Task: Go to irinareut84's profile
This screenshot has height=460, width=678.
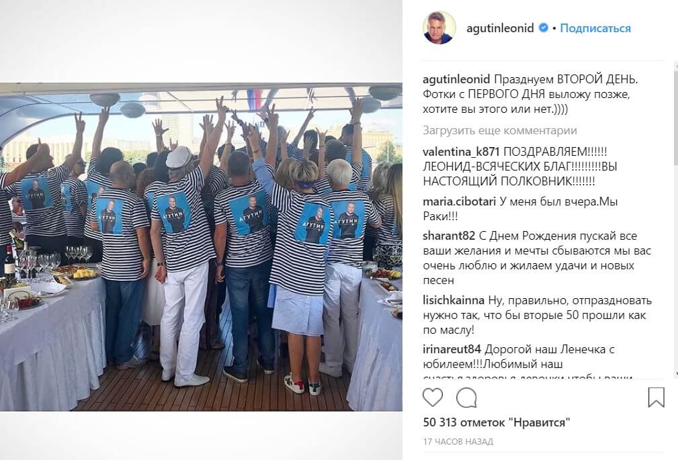Action: [x=452, y=349]
